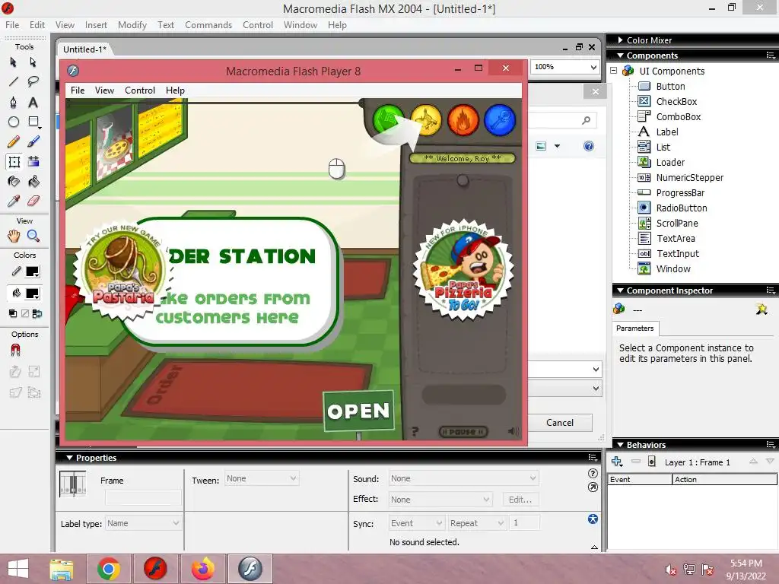This screenshot has width=779, height=584.
Task: Select the Hand tool
Action: (14, 236)
